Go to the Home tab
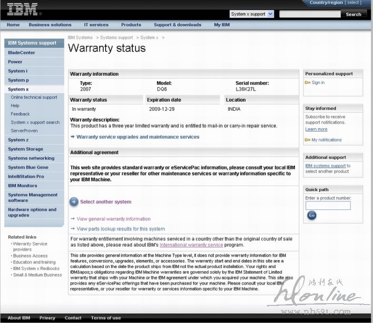Screen dimensions: 373x323 (13, 25)
